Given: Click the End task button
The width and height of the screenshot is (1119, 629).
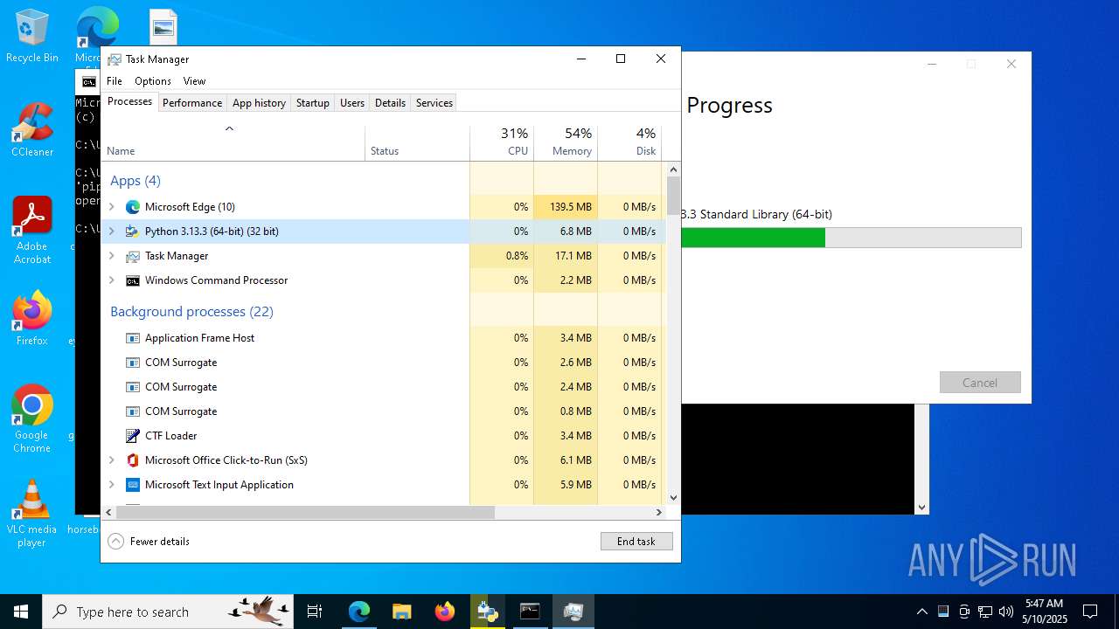Looking at the screenshot, I should [636, 542].
